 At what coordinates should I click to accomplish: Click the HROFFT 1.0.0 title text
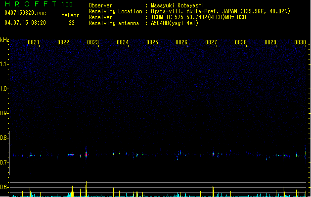pos(39,4)
